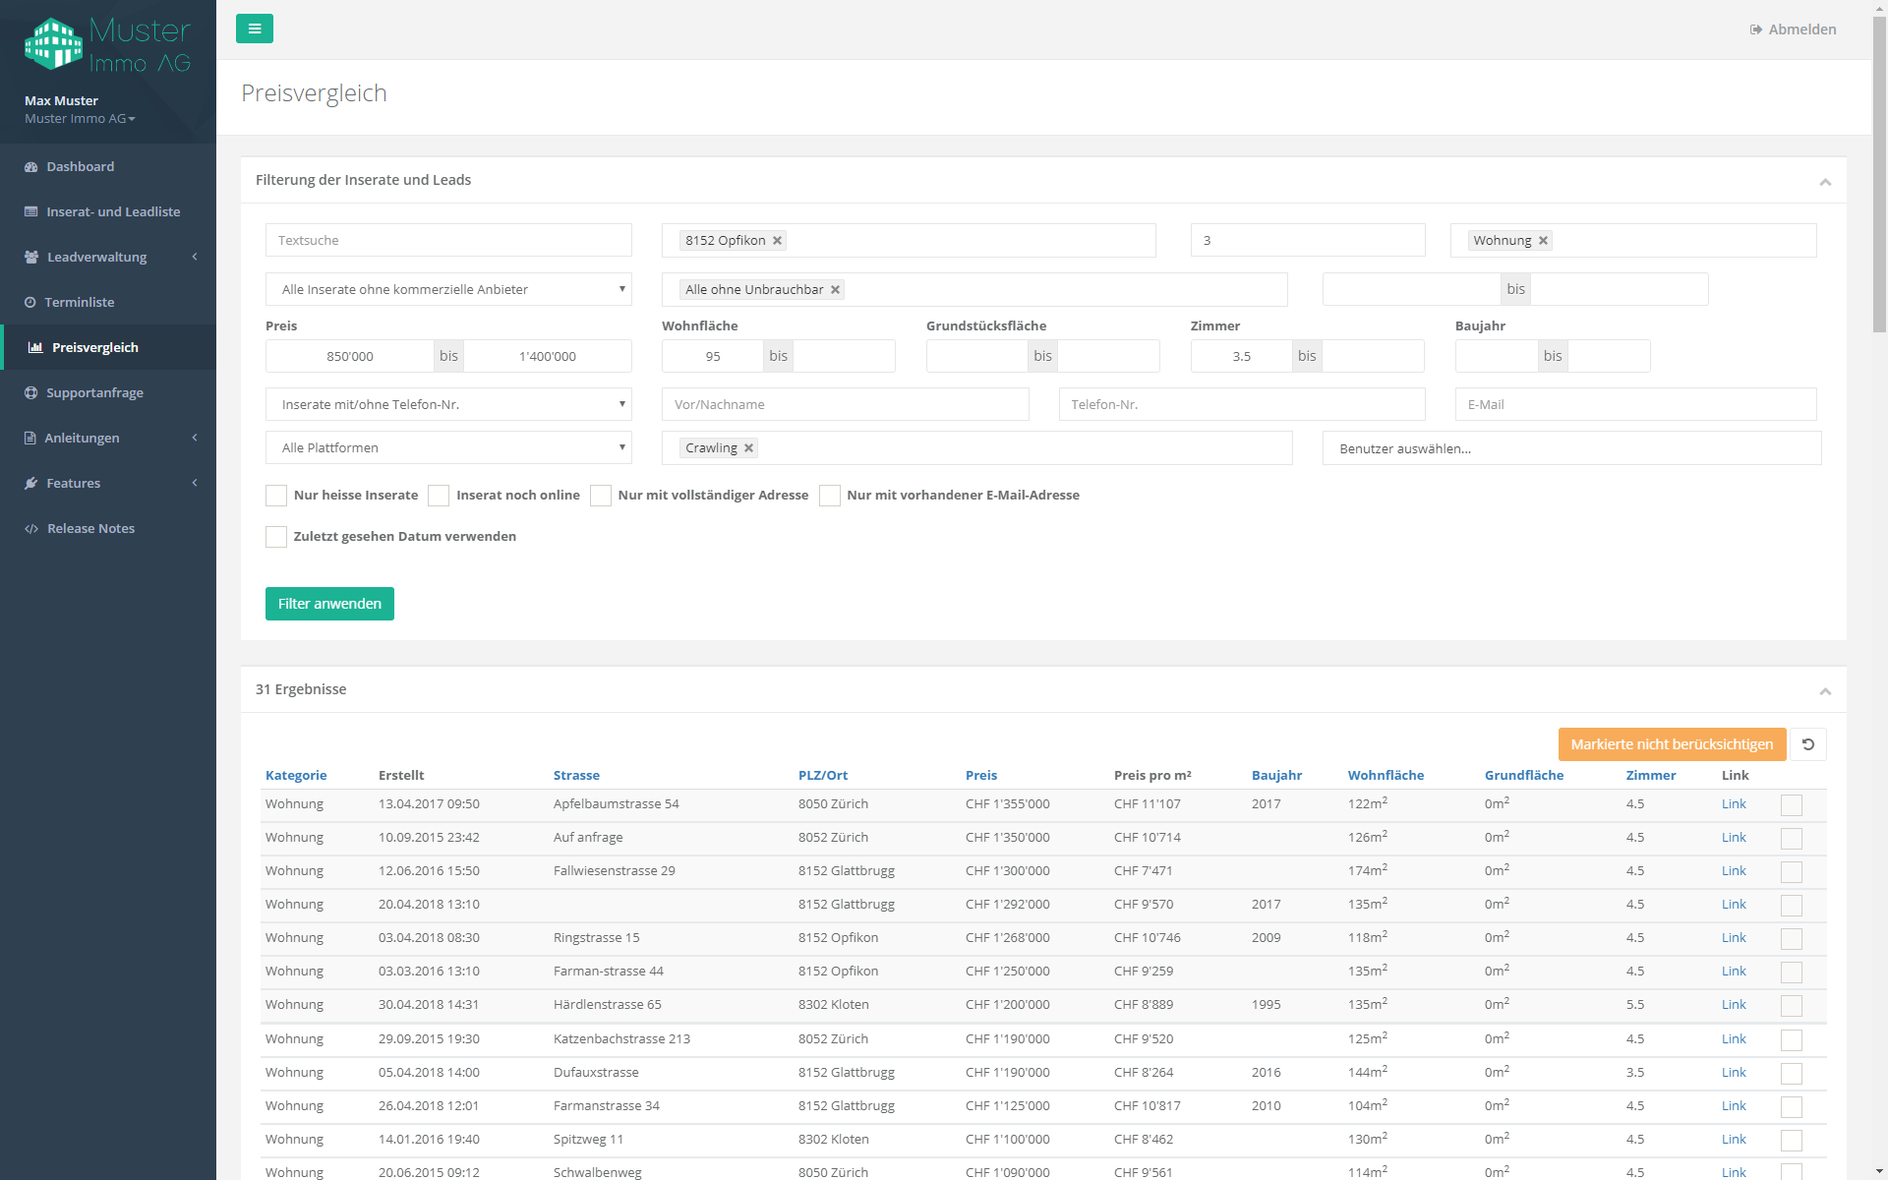Sort results by Preis column header

(981, 776)
